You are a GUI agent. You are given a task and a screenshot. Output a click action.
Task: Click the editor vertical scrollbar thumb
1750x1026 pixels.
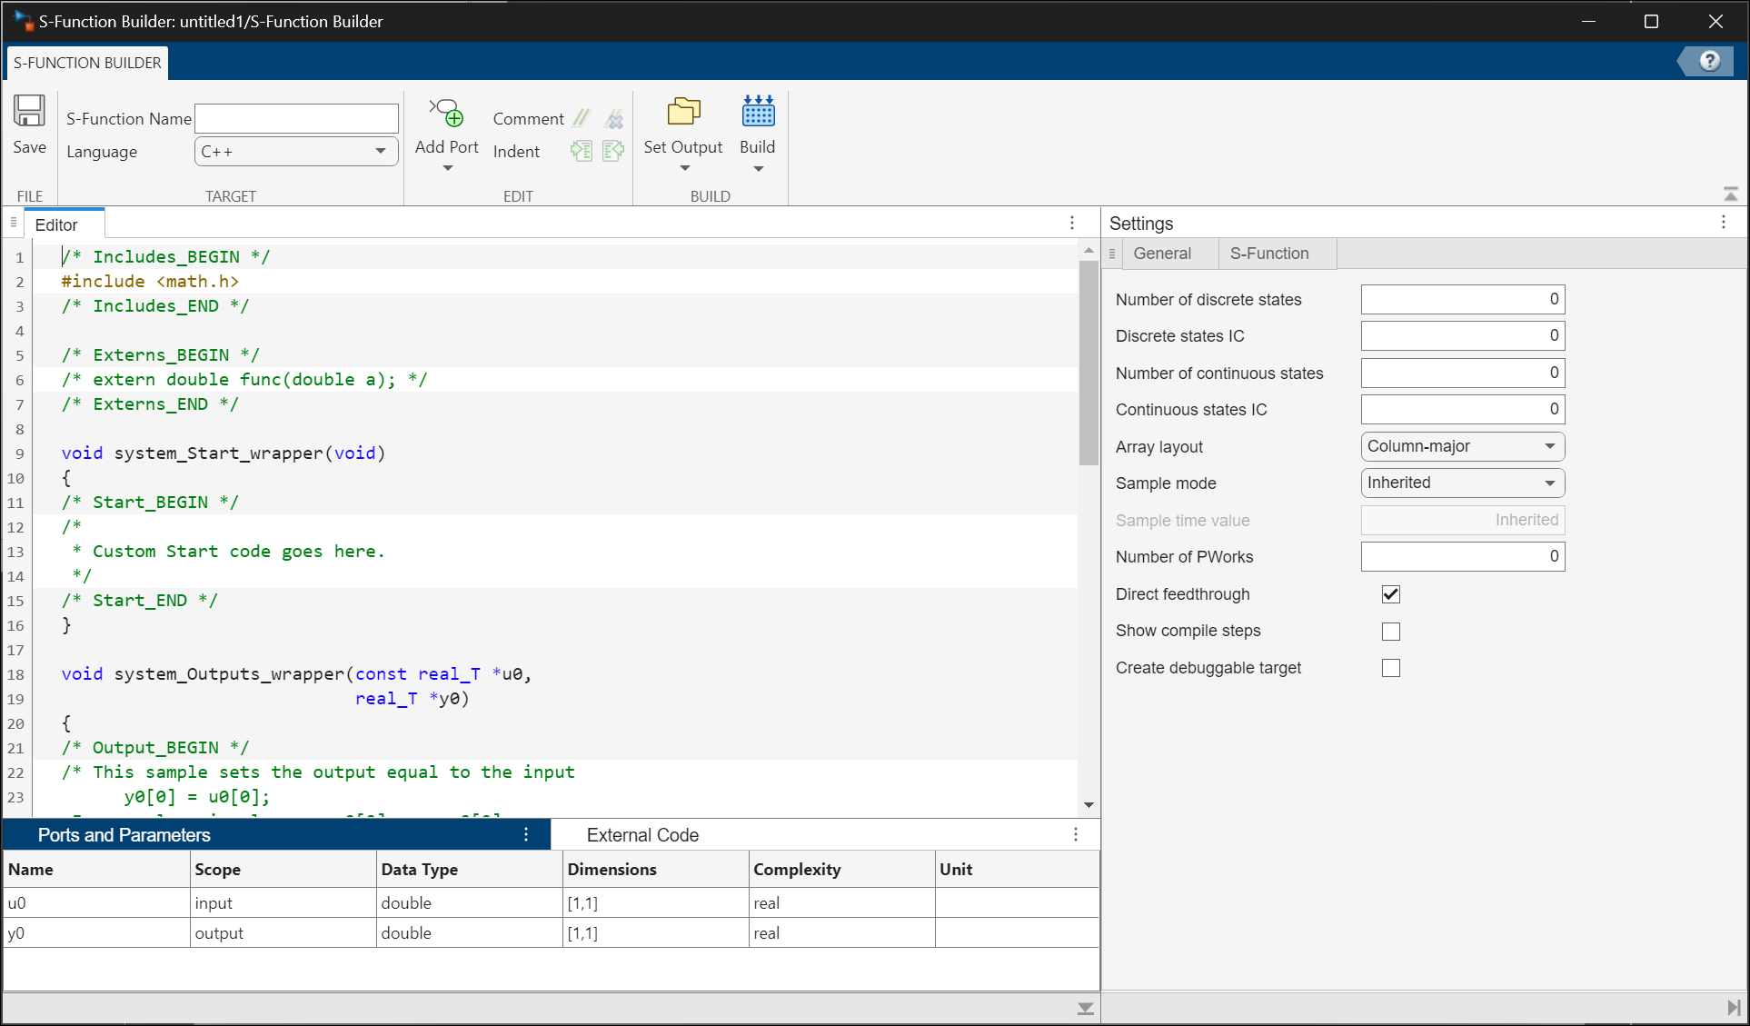[x=1088, y=364]
